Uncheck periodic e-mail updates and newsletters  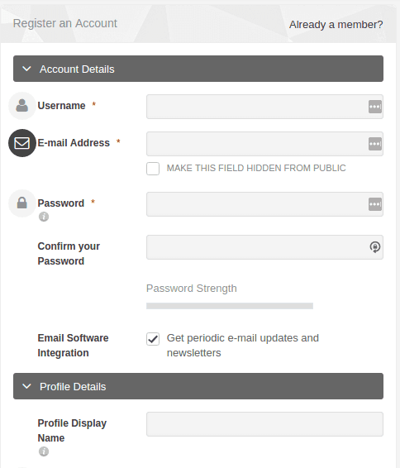pos(153,339)
